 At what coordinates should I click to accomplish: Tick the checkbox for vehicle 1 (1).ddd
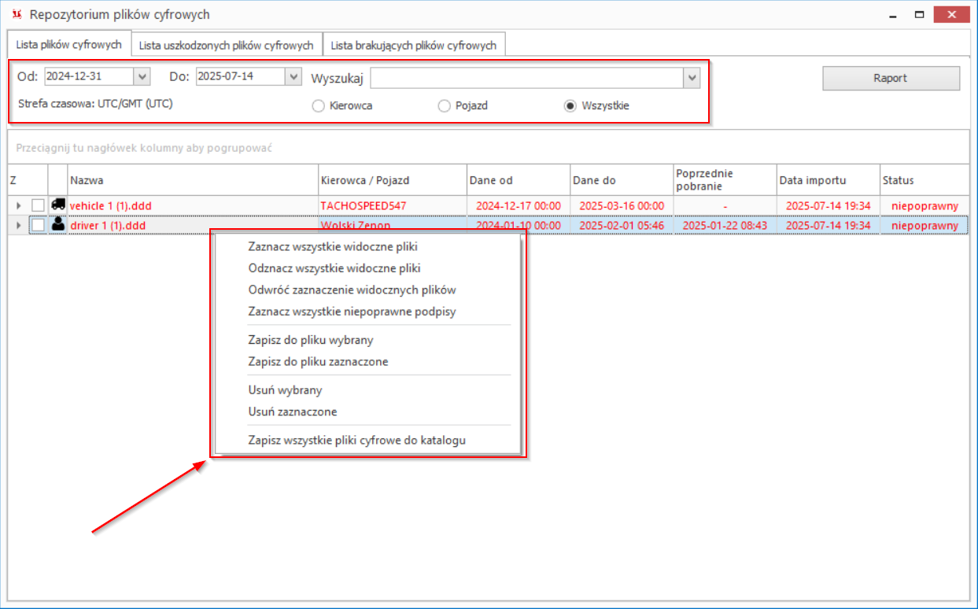38,205
